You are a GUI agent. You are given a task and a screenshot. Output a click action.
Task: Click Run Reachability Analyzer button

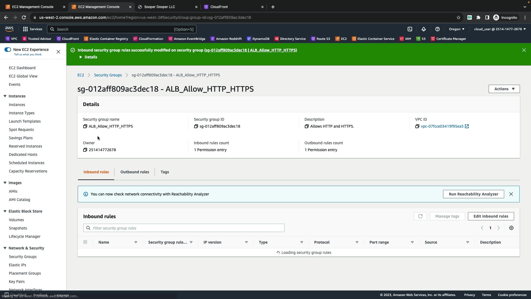point(473,194)
